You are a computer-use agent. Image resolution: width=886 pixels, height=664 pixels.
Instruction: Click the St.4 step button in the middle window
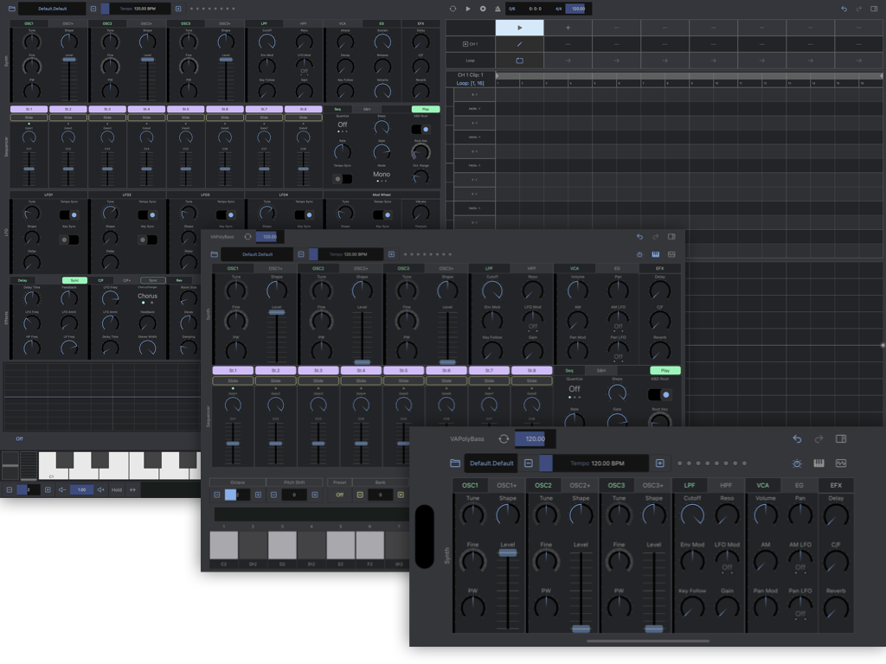pos(362,370)
